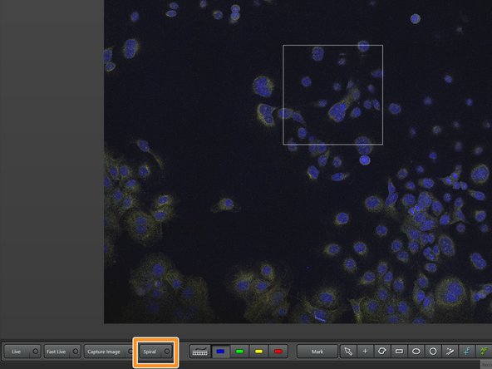The image size is (492, 369).
Task: Select the rectangle region tool
Action: click(399, 352)
